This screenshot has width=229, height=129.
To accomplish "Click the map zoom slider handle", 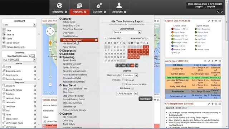I will pyautogui.click(x=50, y=76).
